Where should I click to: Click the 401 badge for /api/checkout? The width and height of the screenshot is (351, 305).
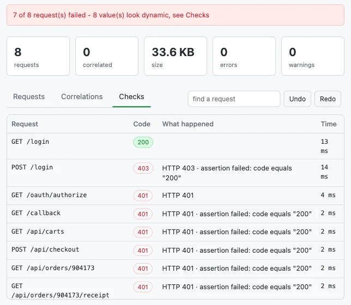coord(143,251)
